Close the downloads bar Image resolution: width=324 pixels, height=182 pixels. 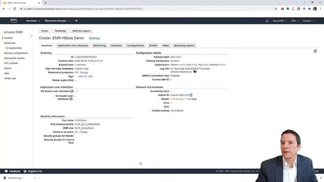point(320,178)
